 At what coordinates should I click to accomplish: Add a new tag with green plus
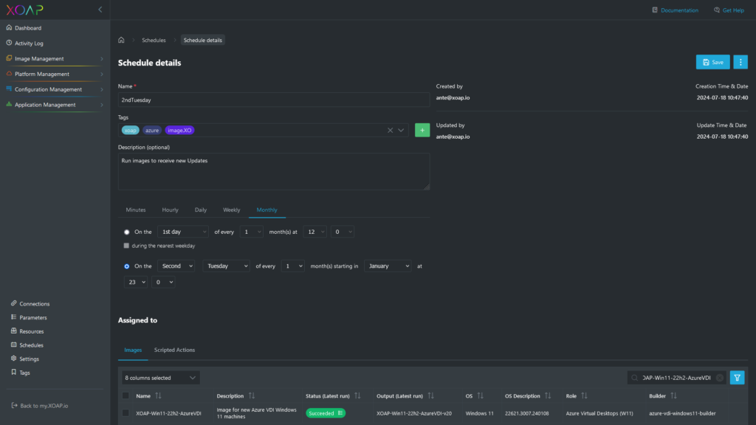pyautogui.click(x=422, y=130)
